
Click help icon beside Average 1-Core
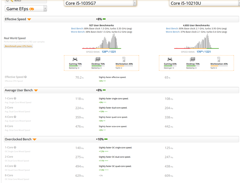(15, 98)
